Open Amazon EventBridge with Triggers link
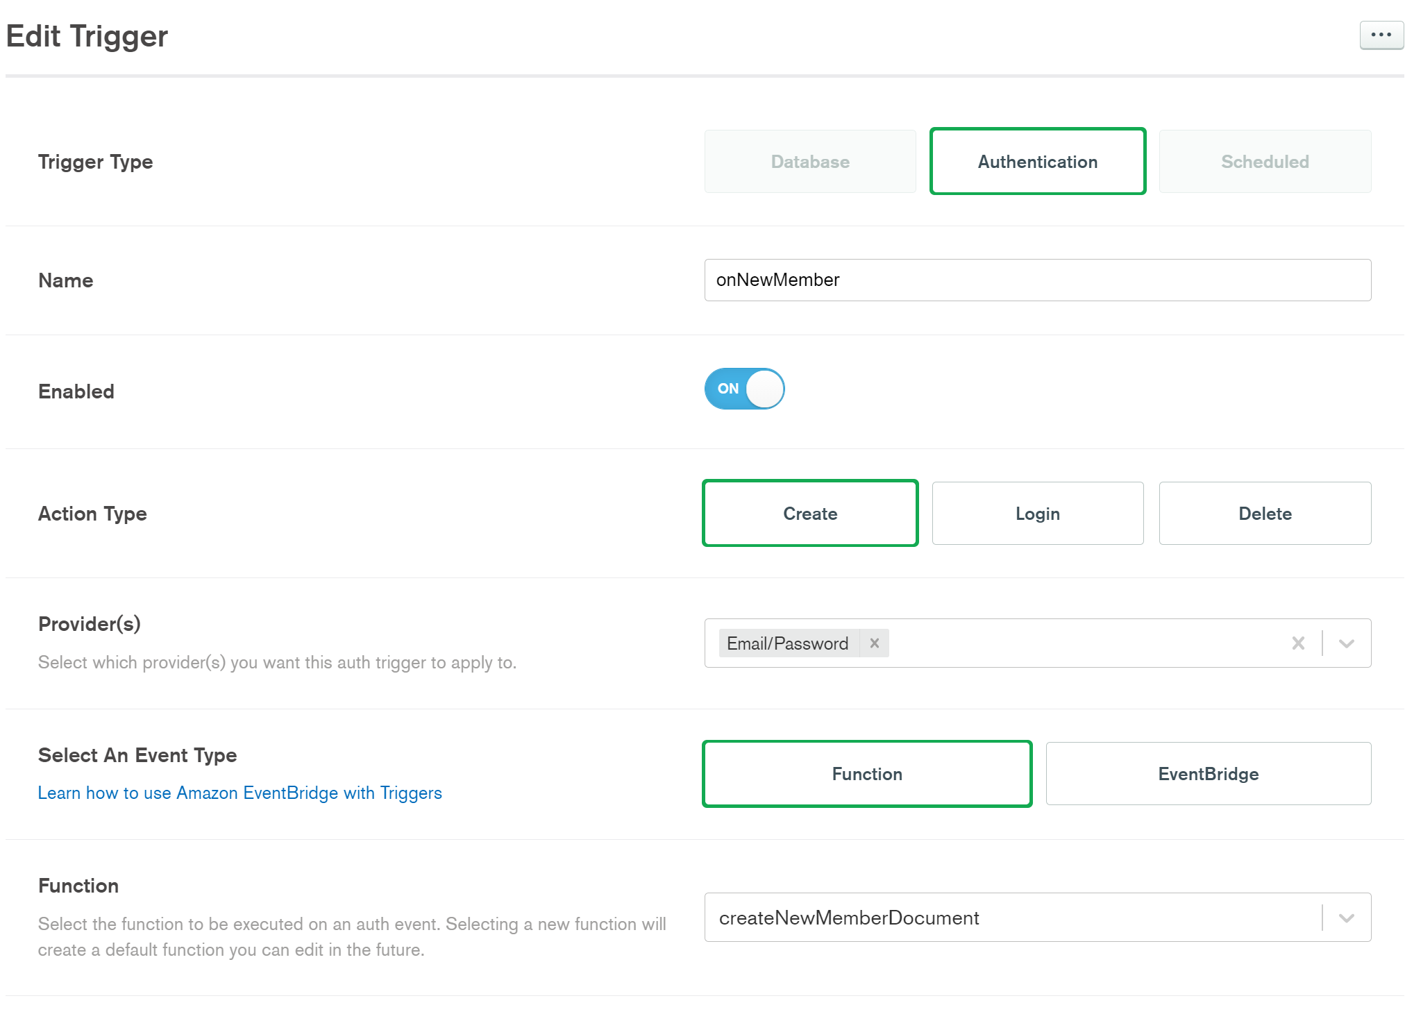Screen dimensions: 1405x1021 coord(239,793)
